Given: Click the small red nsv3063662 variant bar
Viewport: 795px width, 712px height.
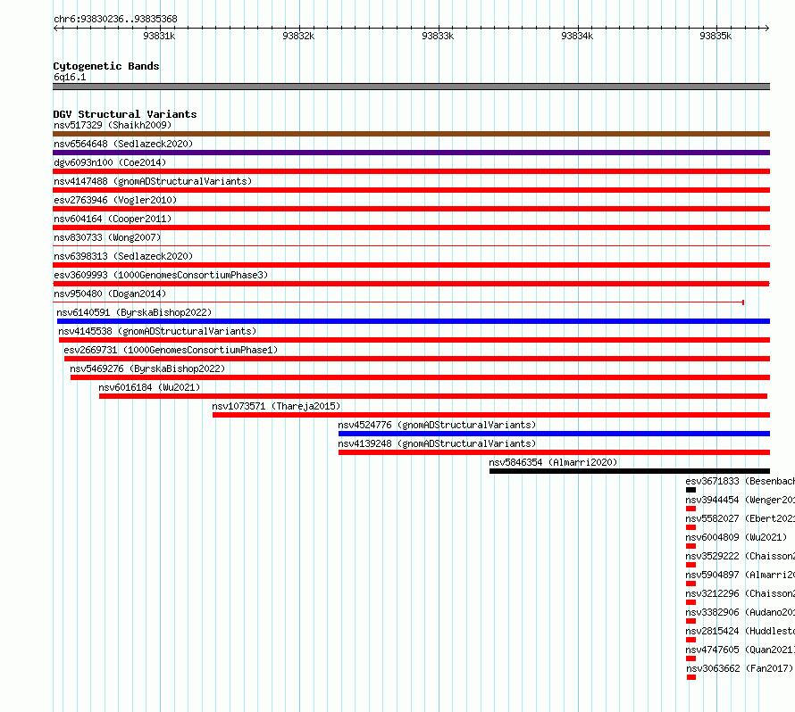Looking at the screenshot, I should [691, 677].
